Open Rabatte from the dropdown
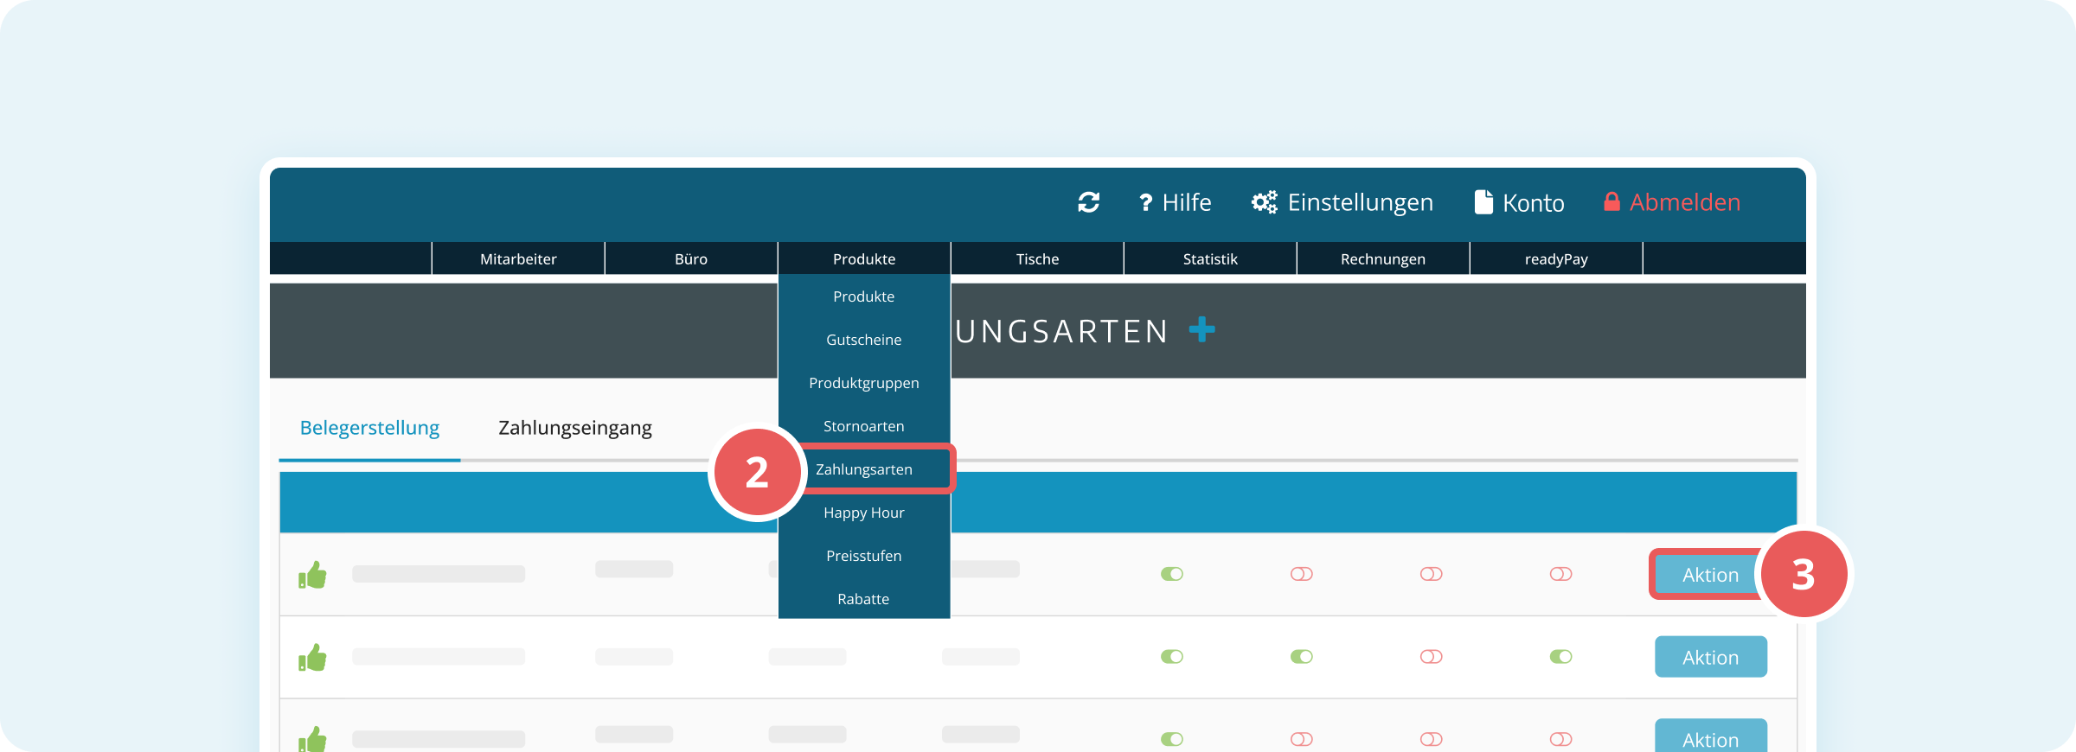 point(864,598)
